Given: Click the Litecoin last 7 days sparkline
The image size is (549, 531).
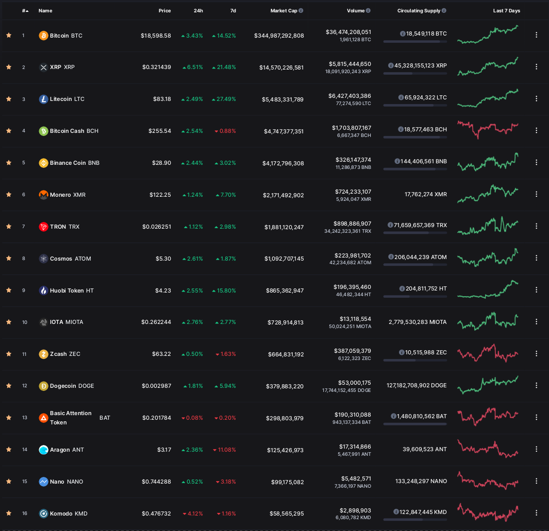Looking at the screenshot, I should click(488, 98).
